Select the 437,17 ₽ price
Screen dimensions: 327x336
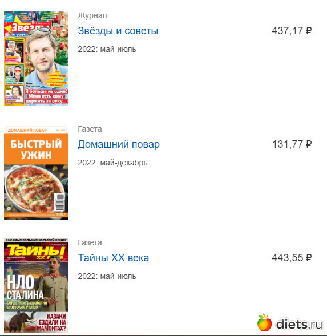point(292,31)
